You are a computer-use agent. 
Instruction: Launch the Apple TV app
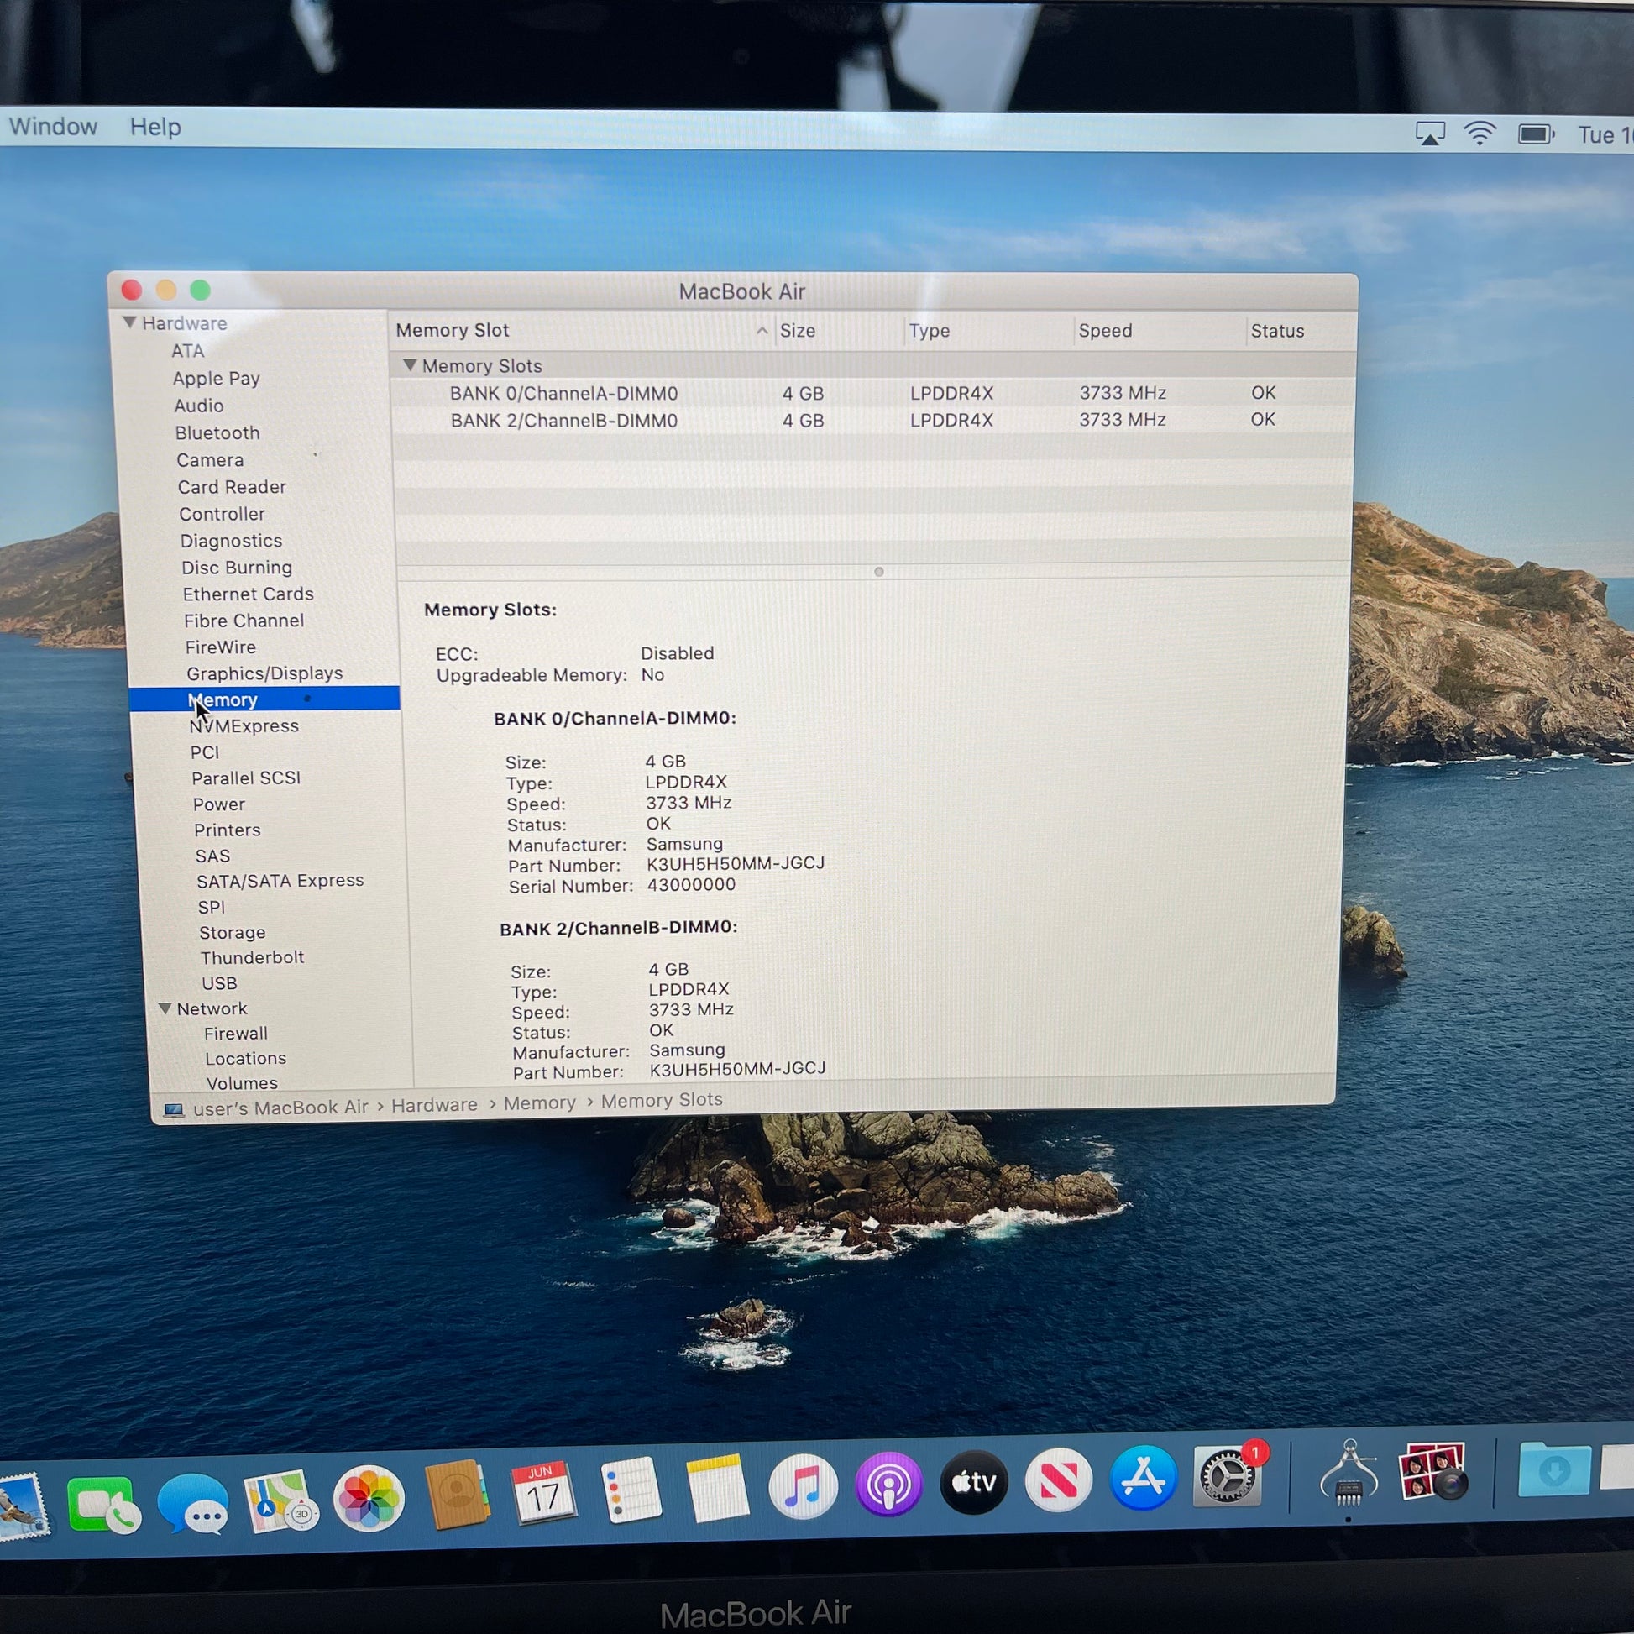[973, 1482]
